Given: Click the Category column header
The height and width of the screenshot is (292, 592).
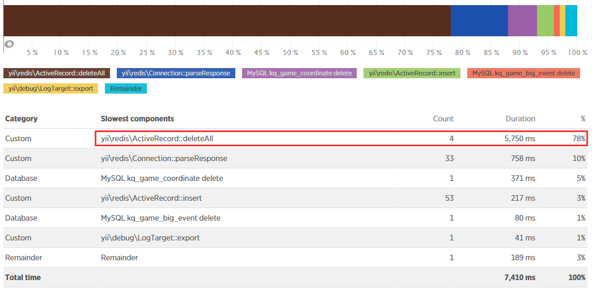Looking at the screenshot, I should (x=21, y=119).
